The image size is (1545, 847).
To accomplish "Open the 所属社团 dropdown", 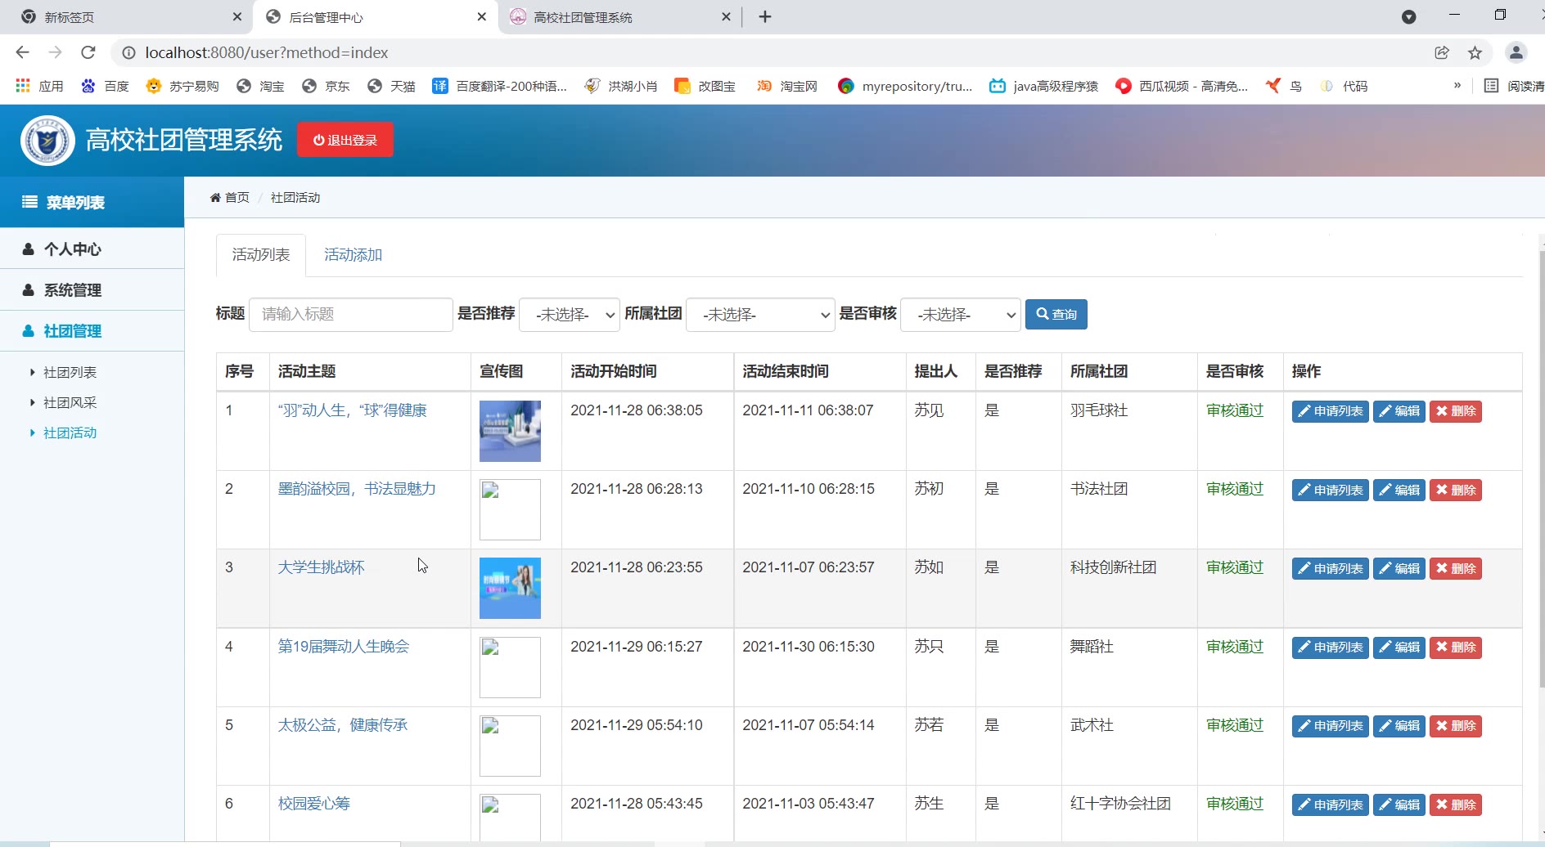I will [760, 315].
